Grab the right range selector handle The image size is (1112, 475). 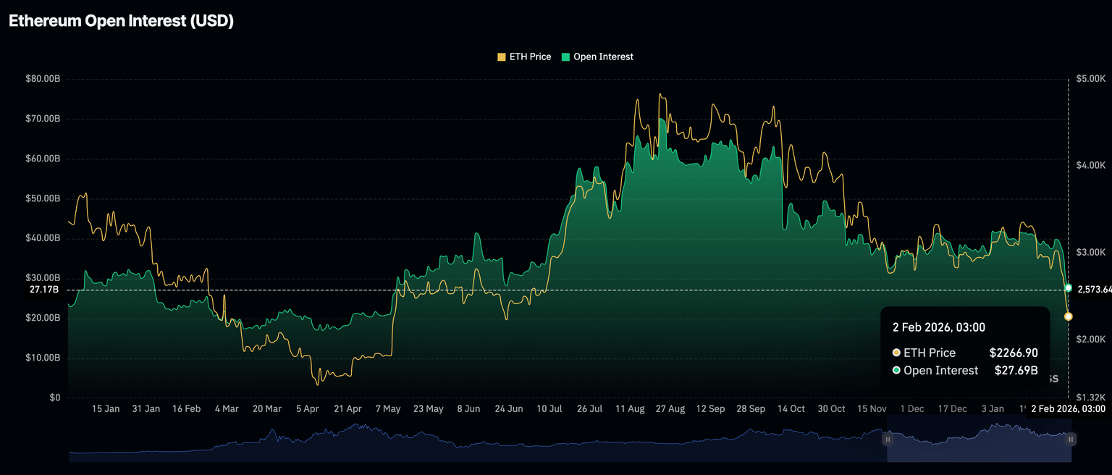coord(1071,439)
